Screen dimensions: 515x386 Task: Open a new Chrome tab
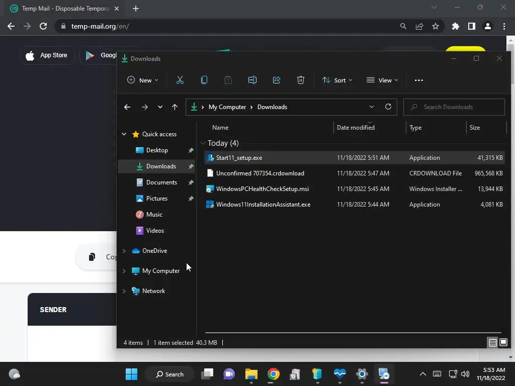click(x=136, y=9)
